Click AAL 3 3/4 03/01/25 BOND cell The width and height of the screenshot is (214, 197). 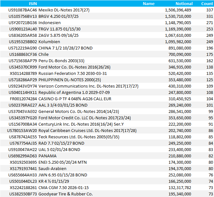(x=63, y=105)
